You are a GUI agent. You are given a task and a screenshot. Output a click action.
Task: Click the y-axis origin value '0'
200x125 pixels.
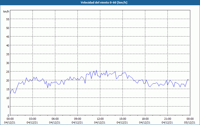coord(8,115)
